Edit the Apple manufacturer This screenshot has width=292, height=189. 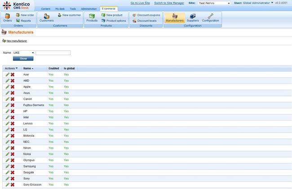(x=8, y=87)
